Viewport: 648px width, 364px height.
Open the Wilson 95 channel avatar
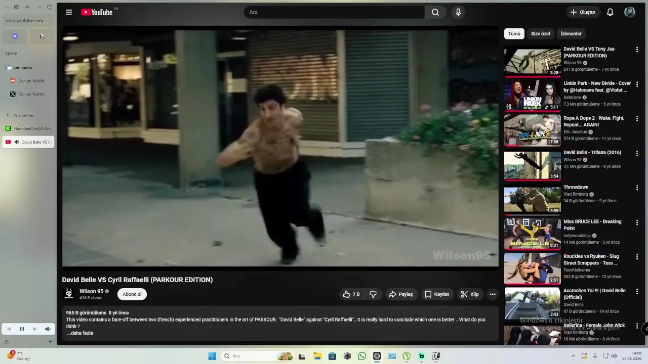tap(69, 294)
